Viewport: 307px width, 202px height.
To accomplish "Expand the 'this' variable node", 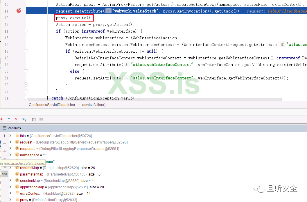I will pos(10,136).
